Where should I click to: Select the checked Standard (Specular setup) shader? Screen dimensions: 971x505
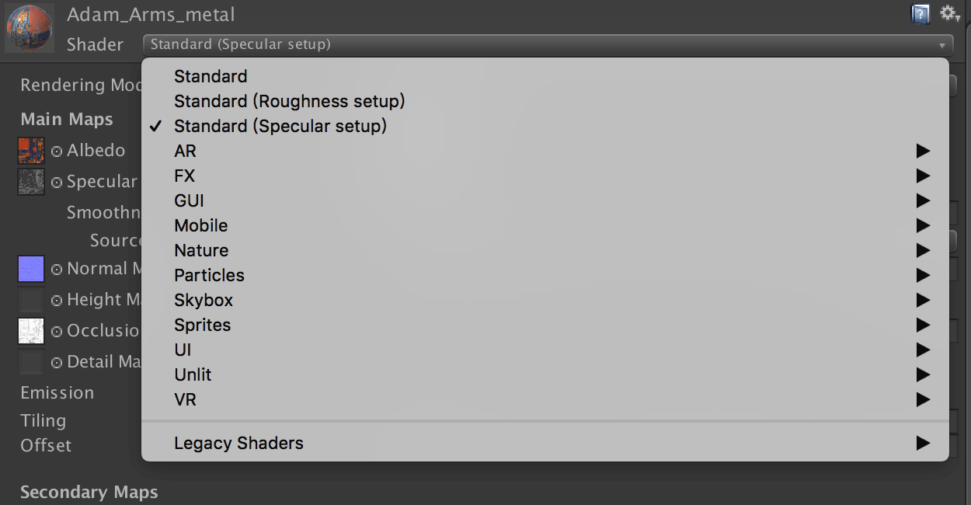(x=280, y=126)
